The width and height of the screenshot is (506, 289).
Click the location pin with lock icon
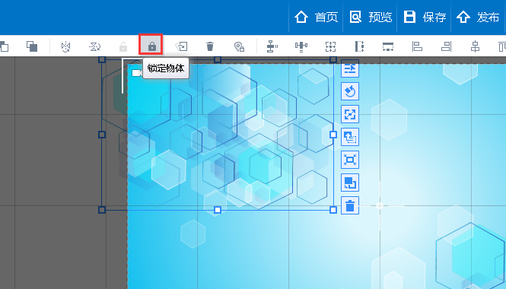click(x=239, y=46)
